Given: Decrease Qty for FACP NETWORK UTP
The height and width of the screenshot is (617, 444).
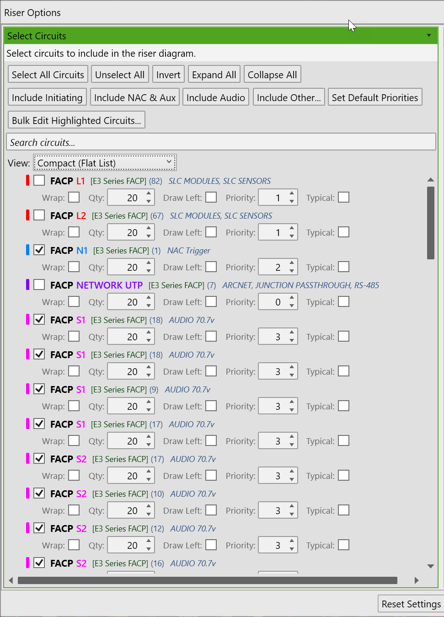Looking at the screenshot, I should pos(149,306).
